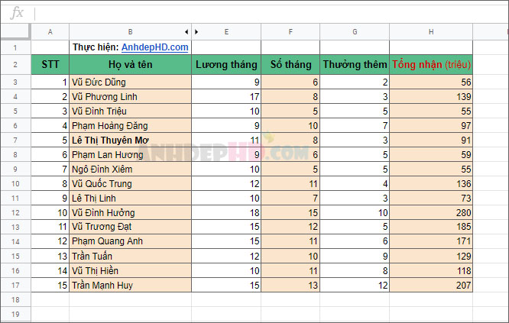Select the cell "Lê Thị Thuyên Mơ"
The image size is (509, 323).
[130, 140]
